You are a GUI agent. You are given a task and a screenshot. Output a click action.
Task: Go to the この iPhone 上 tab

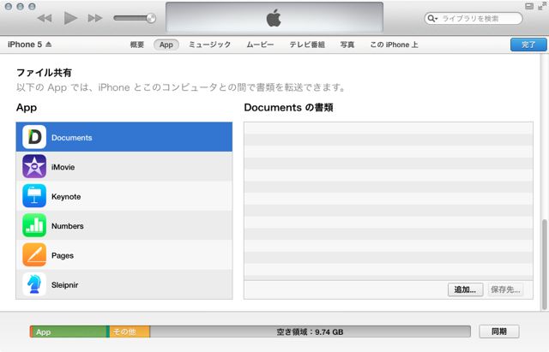[x=395, y=45]
